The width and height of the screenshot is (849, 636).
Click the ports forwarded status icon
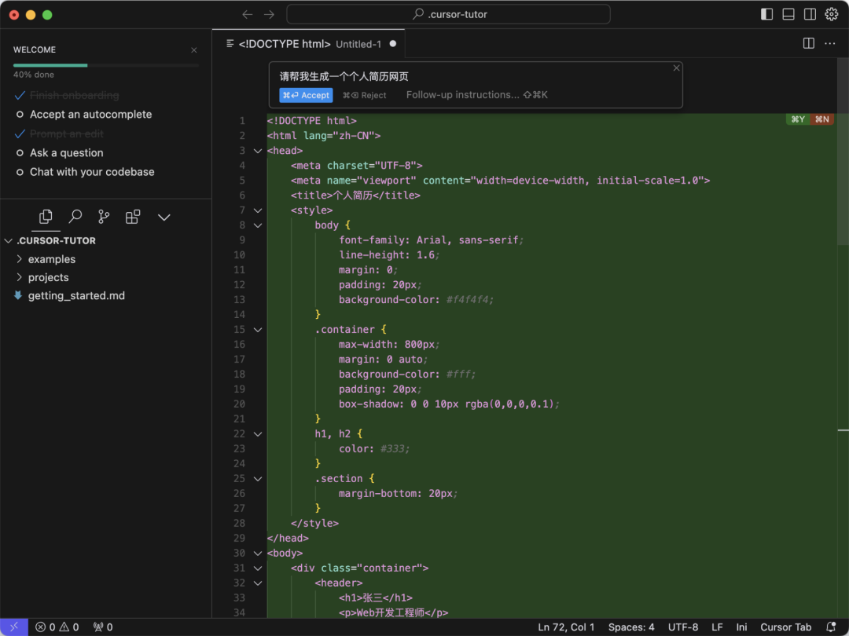pos(103,627)
